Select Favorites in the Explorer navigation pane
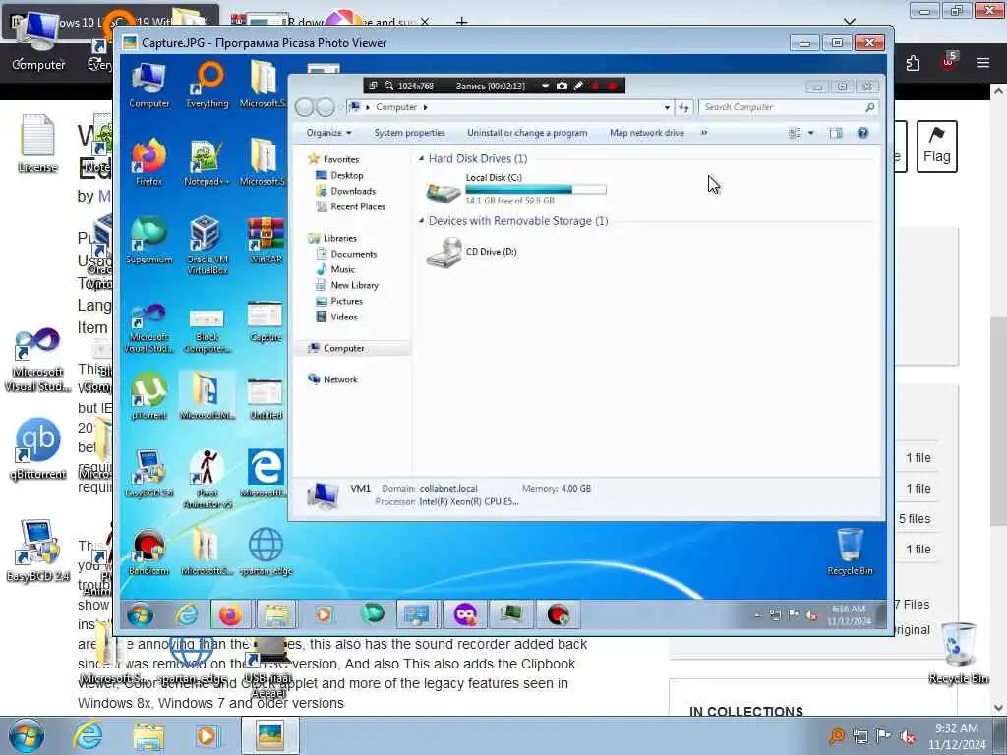This screenshot has width=1007, height=755. [341, 159]
